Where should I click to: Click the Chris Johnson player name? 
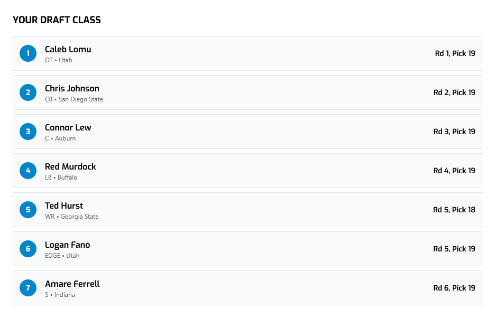pyautogui.click(x=72, y=88)
